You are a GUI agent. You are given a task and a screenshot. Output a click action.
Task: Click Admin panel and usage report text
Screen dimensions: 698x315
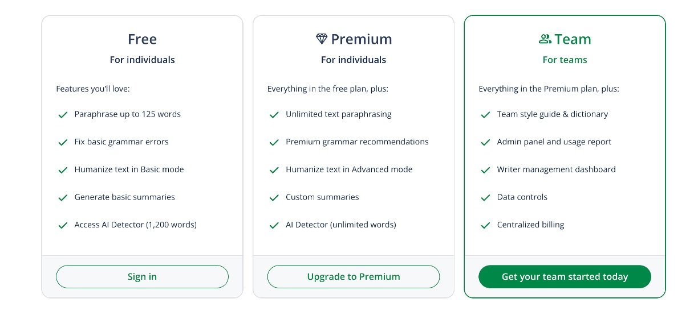[x=554, y=142]
